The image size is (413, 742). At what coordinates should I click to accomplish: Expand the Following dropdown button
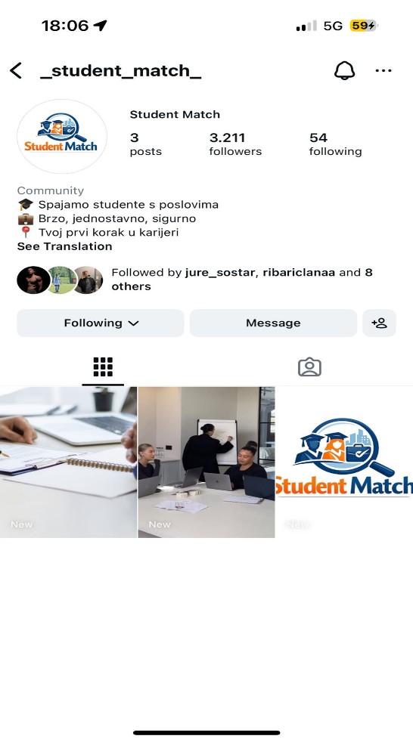101,323
